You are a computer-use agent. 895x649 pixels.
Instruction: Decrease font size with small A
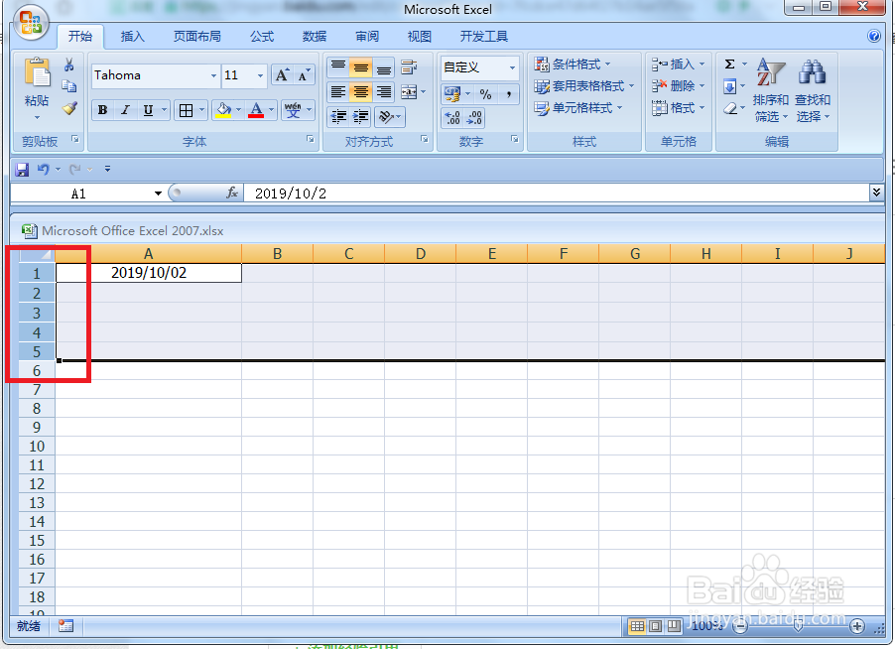(x=305, y=75)
